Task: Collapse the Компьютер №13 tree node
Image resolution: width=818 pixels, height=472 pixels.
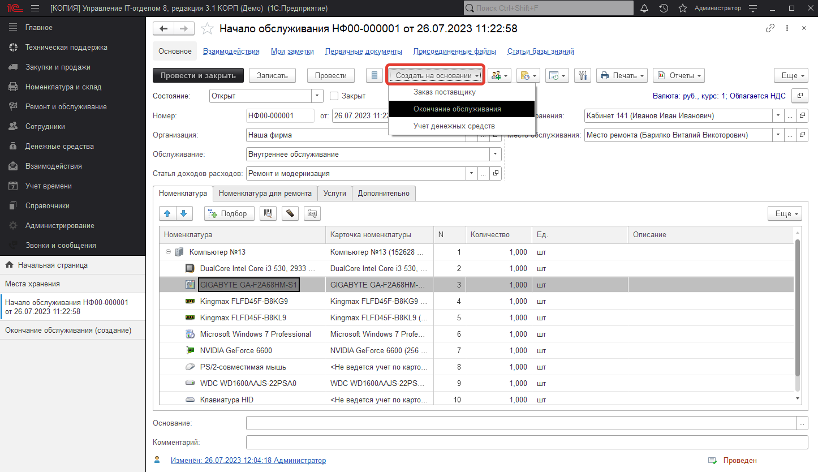Action: [168, 252]
